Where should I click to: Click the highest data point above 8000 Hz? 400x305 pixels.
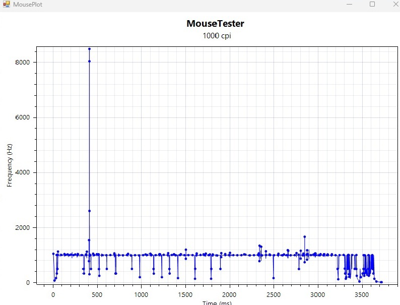click(x=89, y=49)
